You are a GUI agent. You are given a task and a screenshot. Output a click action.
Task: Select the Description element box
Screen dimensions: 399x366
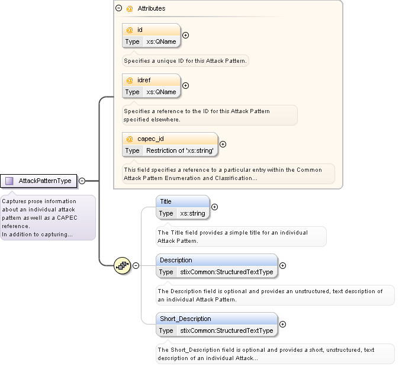coord(217,260)
